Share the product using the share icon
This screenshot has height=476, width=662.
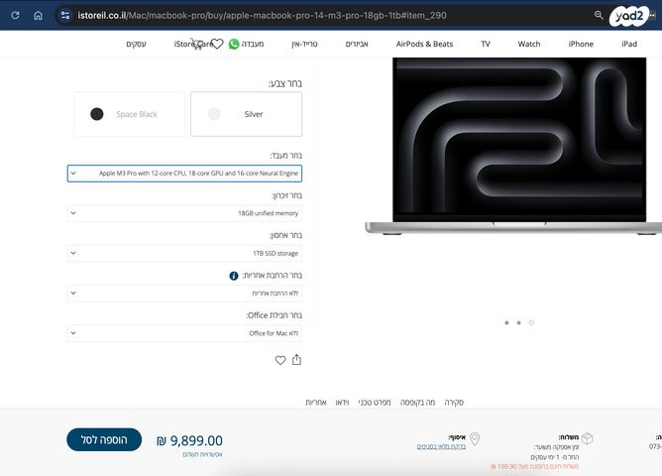click(296, 359)
